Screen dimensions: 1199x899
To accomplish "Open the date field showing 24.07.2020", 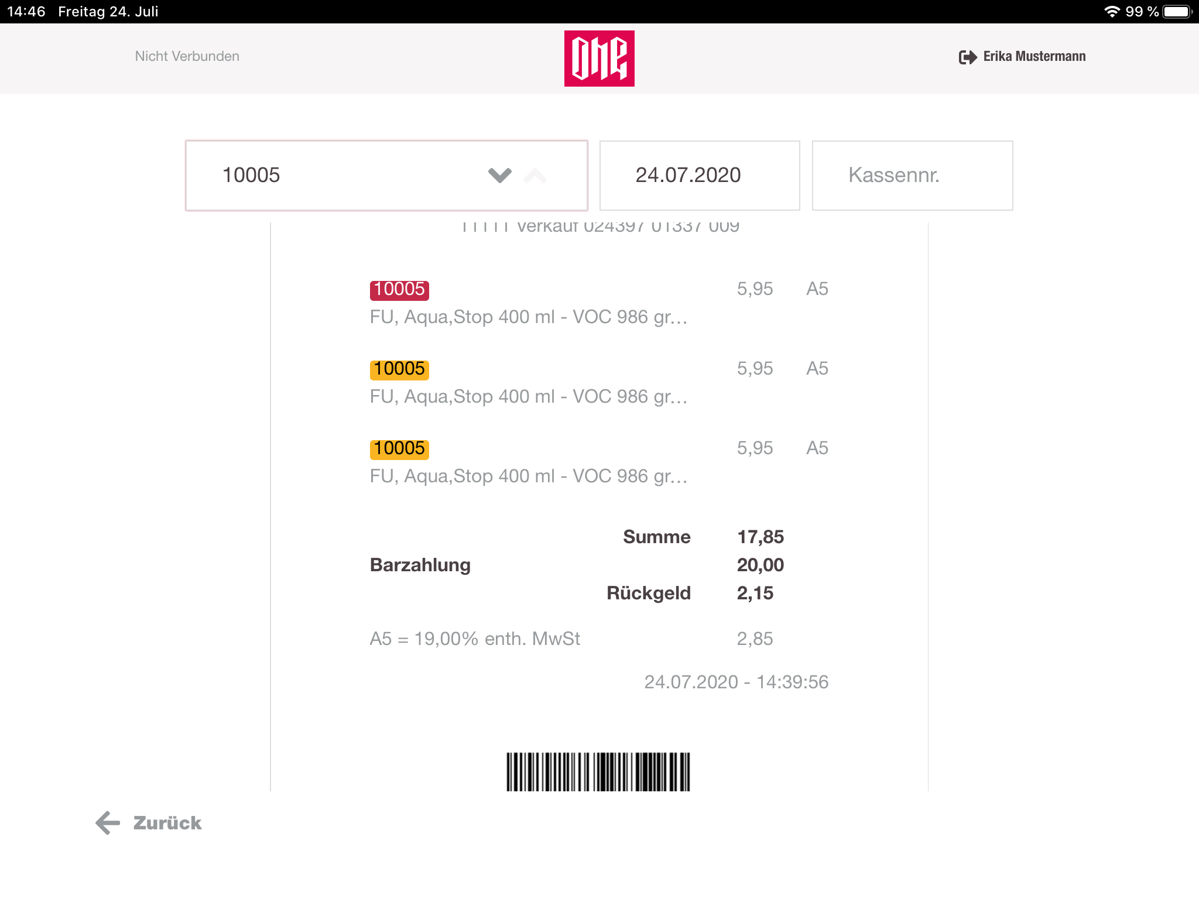I will click(700, 176).
